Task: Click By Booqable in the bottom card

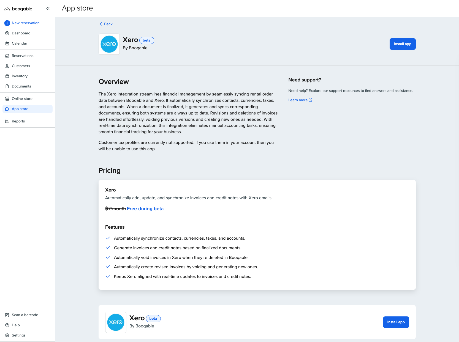Action: pos(142,326)
